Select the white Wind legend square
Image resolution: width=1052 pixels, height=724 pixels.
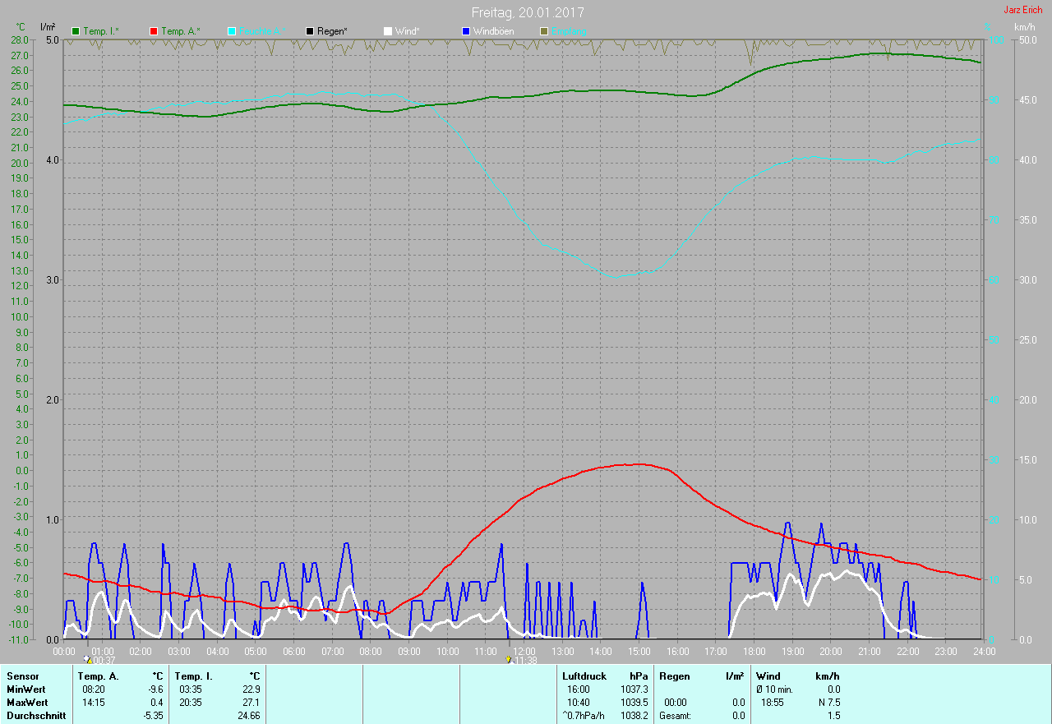pyautogui.click(x=388, y=31)
